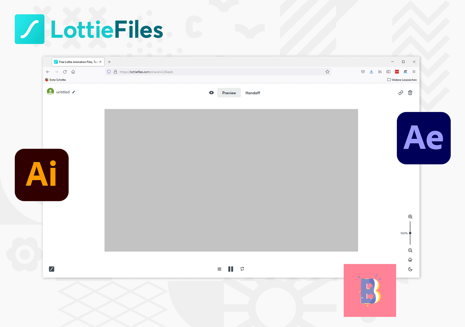Click the user avatar icon

pyautogui.click(x=50, y=91)
